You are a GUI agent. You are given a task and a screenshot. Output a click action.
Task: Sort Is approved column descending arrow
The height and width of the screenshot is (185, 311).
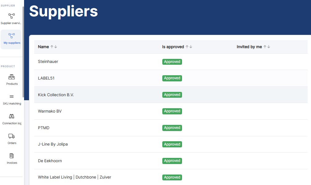[x=191, y=47]
